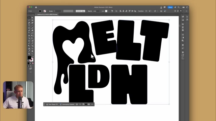The height and width of the screenshot is (121, 216).
Task: Reset default fill and stroke icon
Action: [x=28, y=61]
